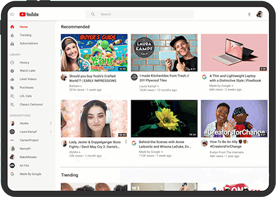Play the Laura Kampf Kitchentiles thumbnail
This screenshot has width=276, height=197.
point(164,53)
